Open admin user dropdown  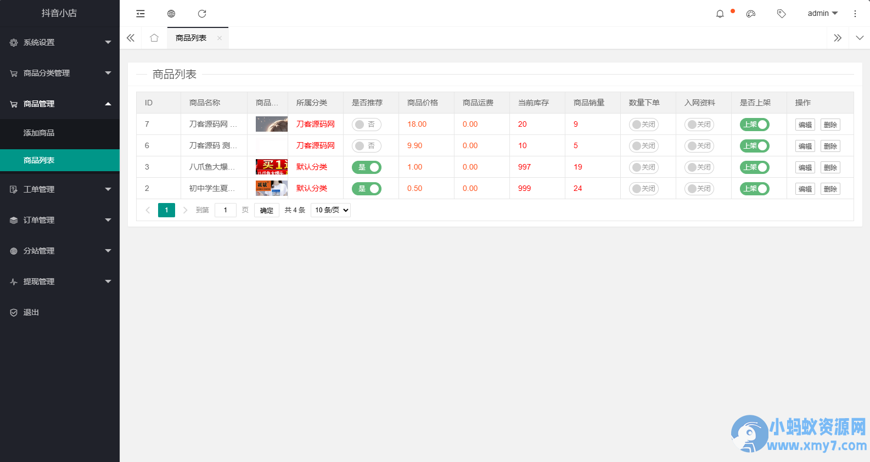(823, 14)
